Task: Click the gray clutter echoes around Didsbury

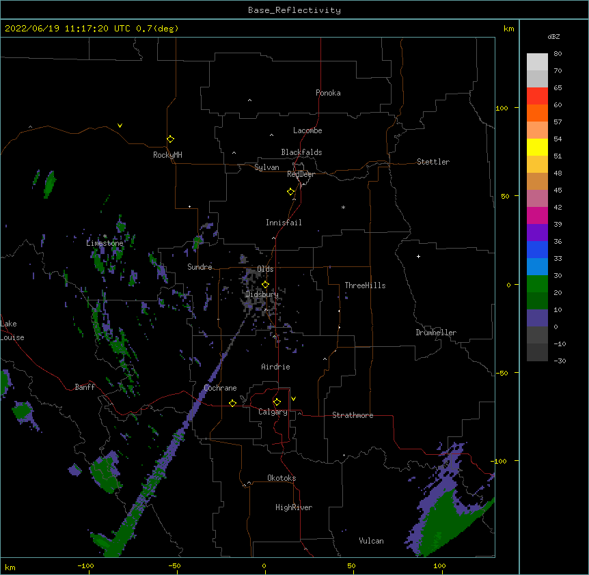Action: (x=259, y=296)
